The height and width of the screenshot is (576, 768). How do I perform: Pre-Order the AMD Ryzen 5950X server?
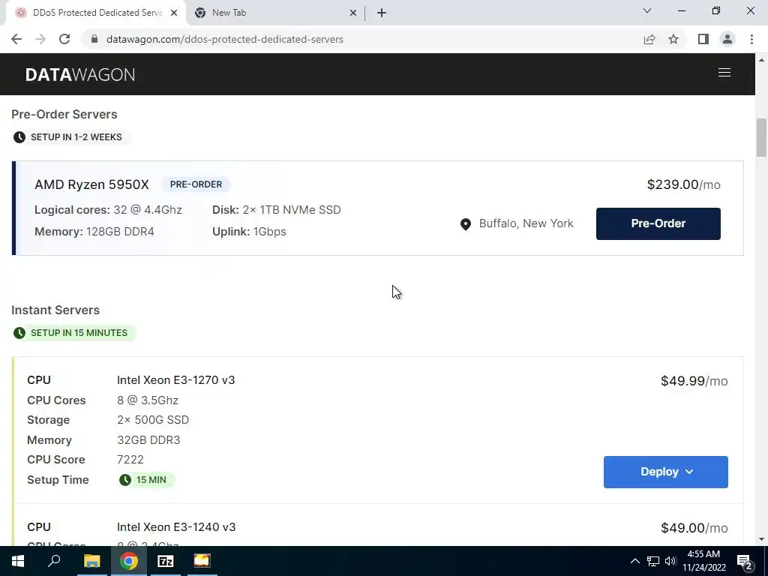click(x=658, y=223)
